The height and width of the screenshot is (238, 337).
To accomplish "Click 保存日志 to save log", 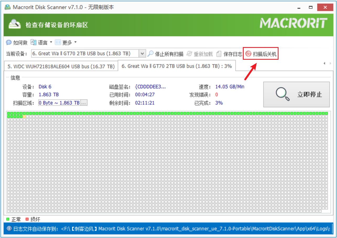I will [x=229, y=54].
